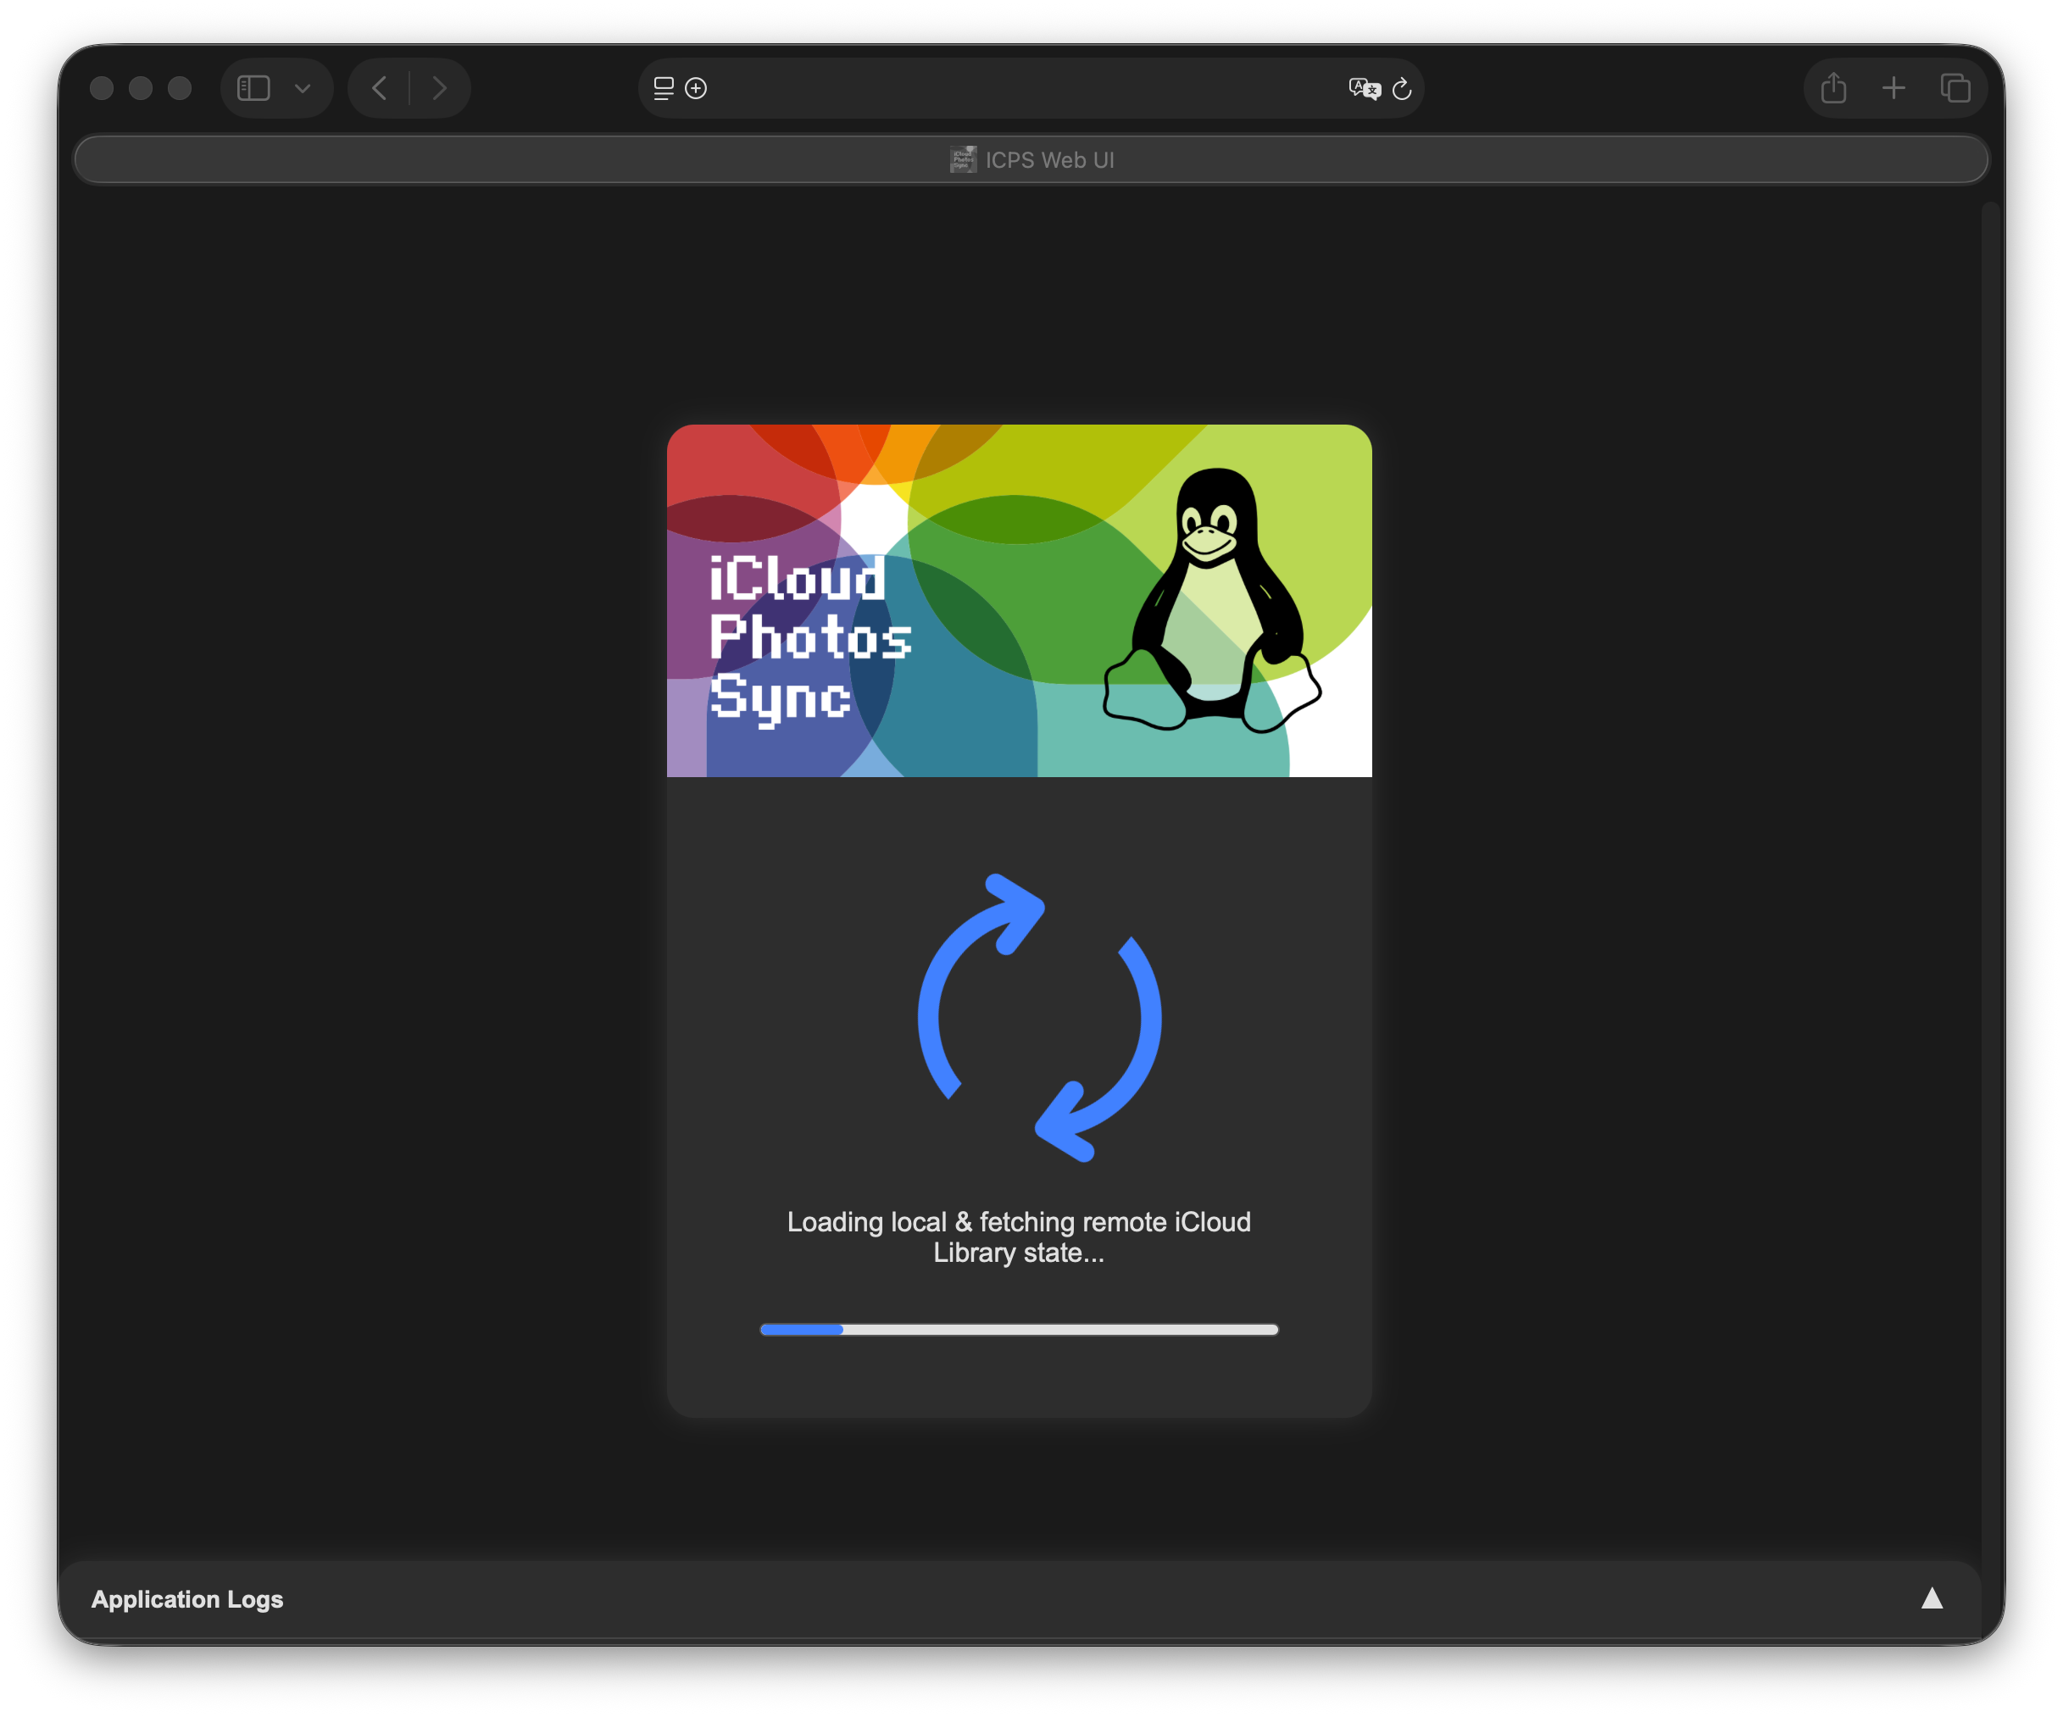Click the iCloud Photos Sync banner image
Screen dimensions: 2063x1717
click(1020, 600)
